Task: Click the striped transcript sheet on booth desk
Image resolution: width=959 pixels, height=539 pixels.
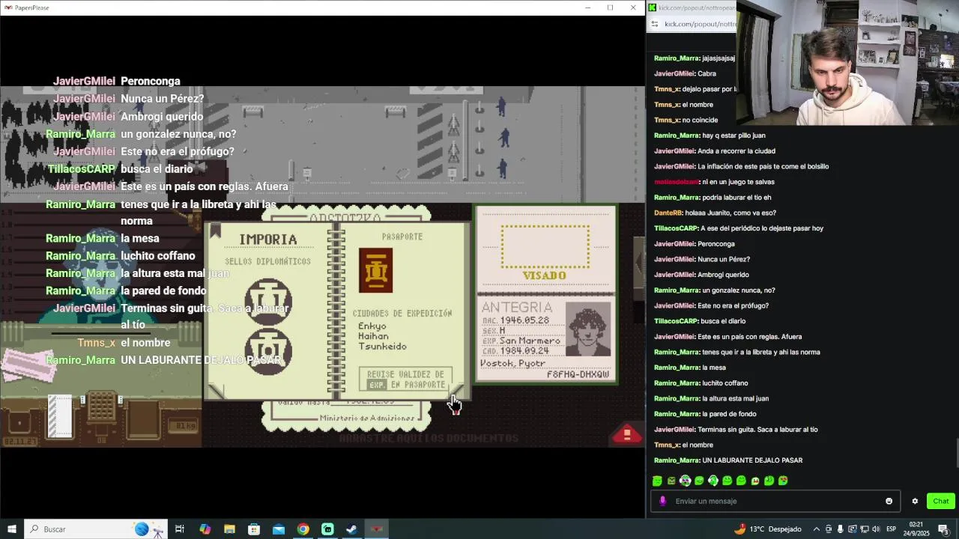Action: (61, 416)
